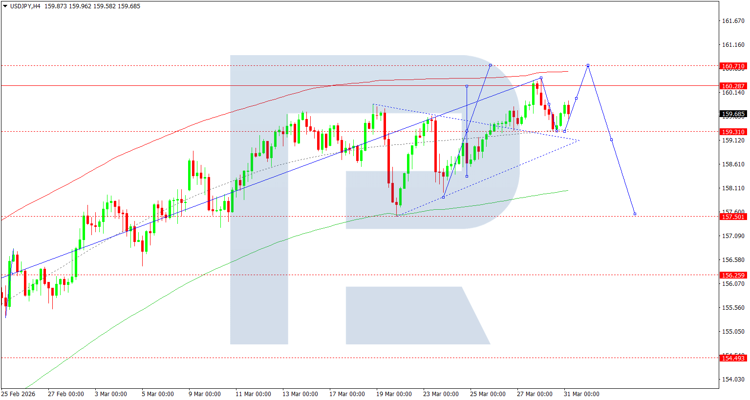Click the 161.670 price axis value
Screen dimensions: 750x400
pyautogui.click(x=733, y=21)
